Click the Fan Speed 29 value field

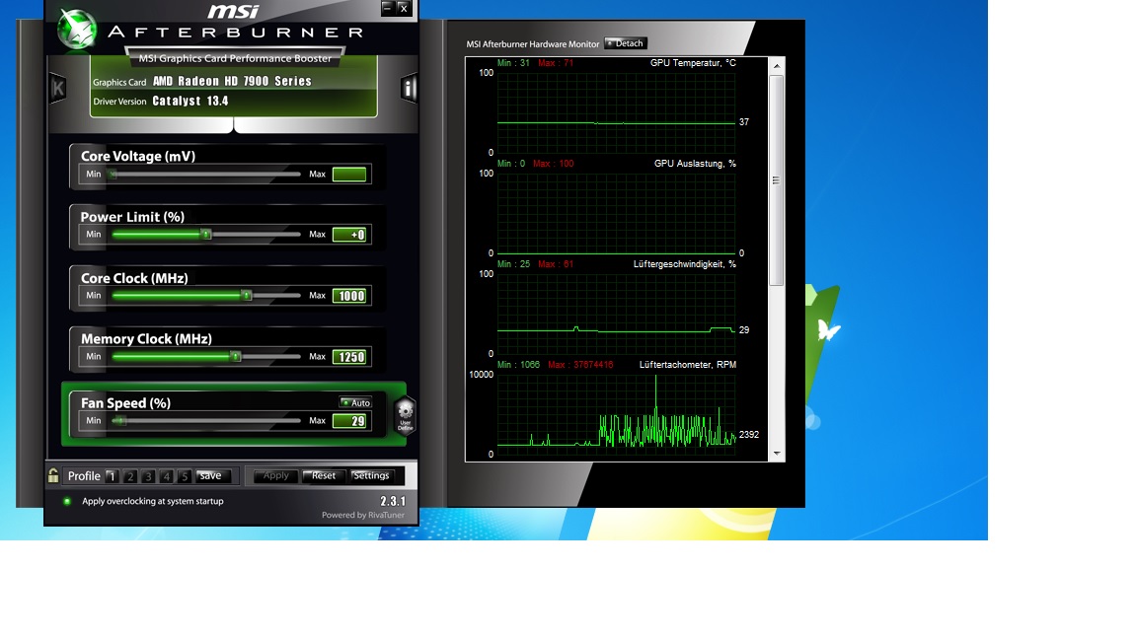349,421
